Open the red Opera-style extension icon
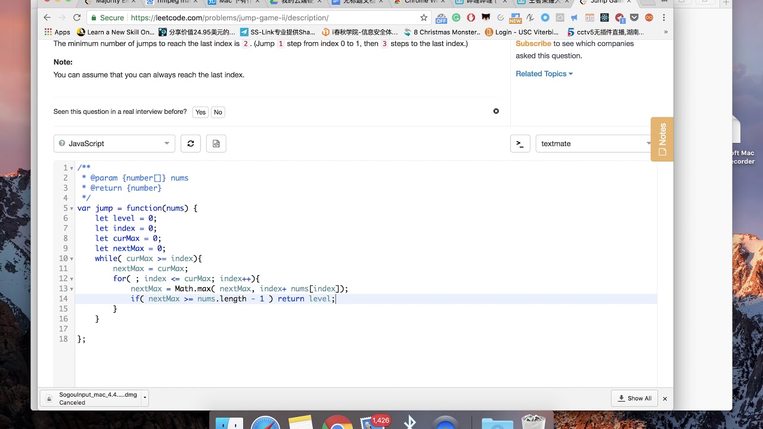Image resolution: width=763 pixels, height=429 pixels. 471,18
